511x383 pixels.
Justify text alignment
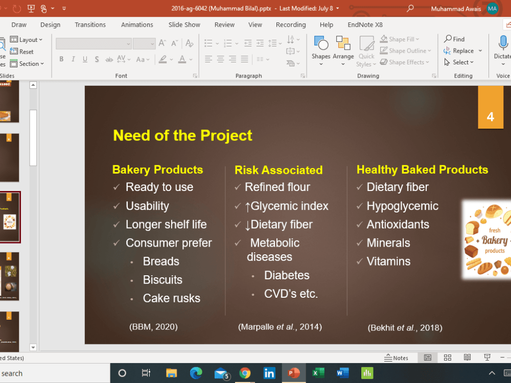244,59
